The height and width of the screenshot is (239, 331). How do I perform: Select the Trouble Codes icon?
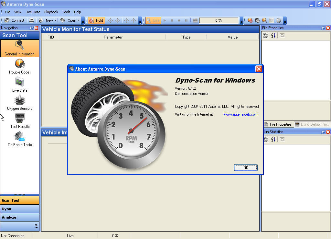point(19,66)
